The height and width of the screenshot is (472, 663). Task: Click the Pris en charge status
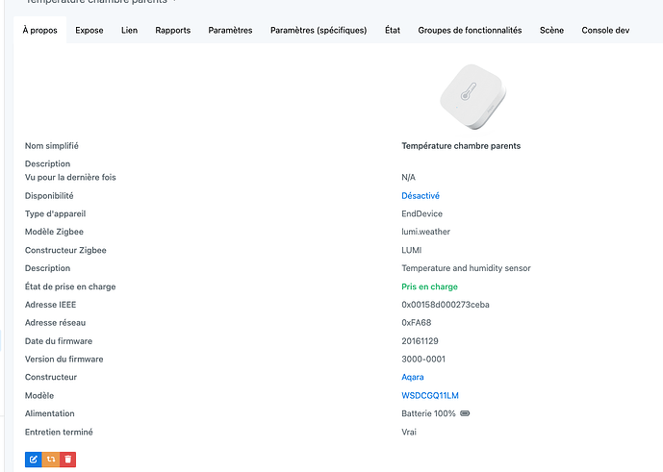point(429,286)
